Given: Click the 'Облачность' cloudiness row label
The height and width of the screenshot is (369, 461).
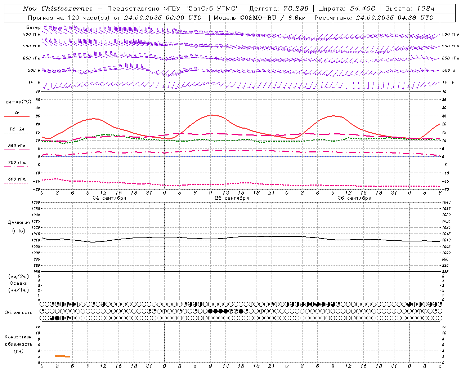Looking at the screenshot, I should [x=18, y=313].
